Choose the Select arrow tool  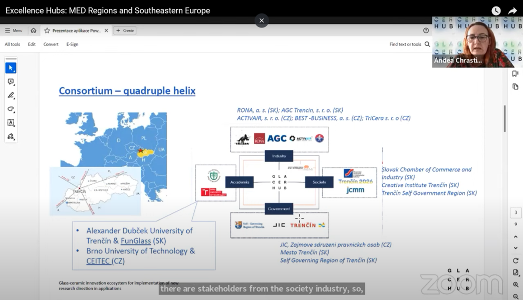[x=11, y=68]
